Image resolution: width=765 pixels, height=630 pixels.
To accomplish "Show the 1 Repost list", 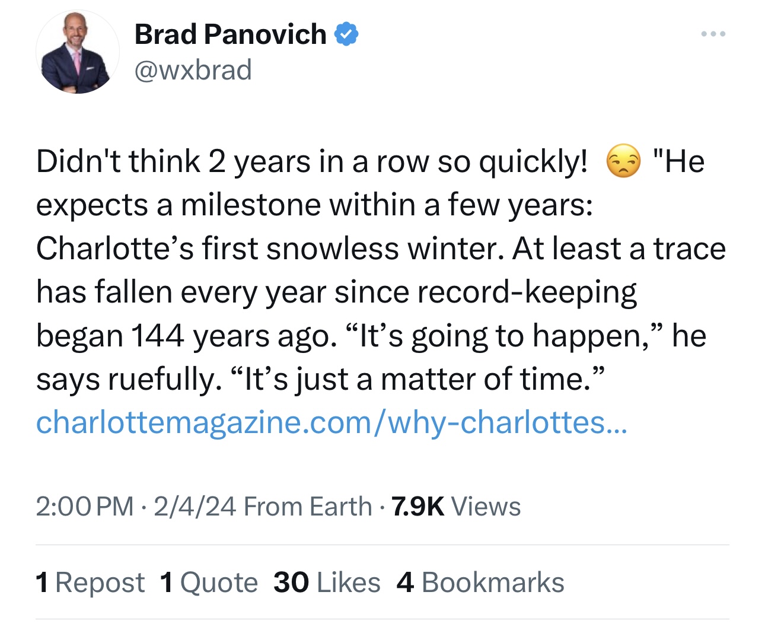I will click(90, 583).
